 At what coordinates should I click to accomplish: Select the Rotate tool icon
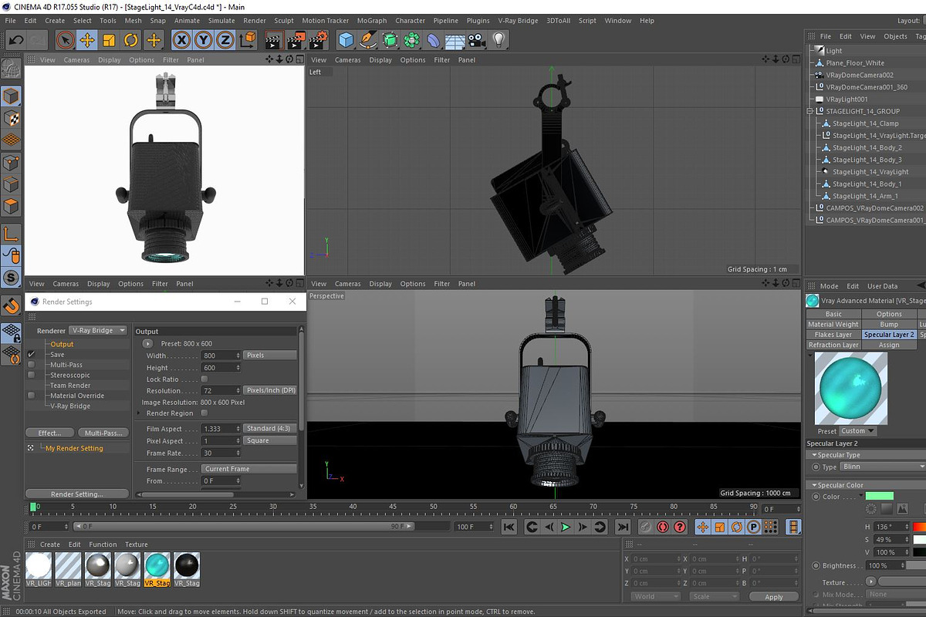[131, 40]
